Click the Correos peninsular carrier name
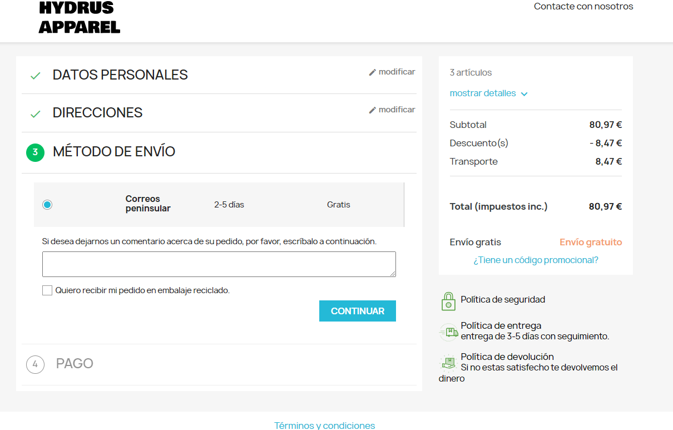Viewport: 673px width, 430px height. (x=148, y=204)
